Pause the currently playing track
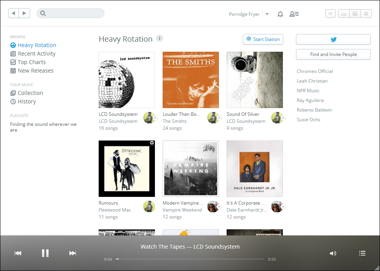Viewport: 380px width, 271px height. tap(45, 253)
